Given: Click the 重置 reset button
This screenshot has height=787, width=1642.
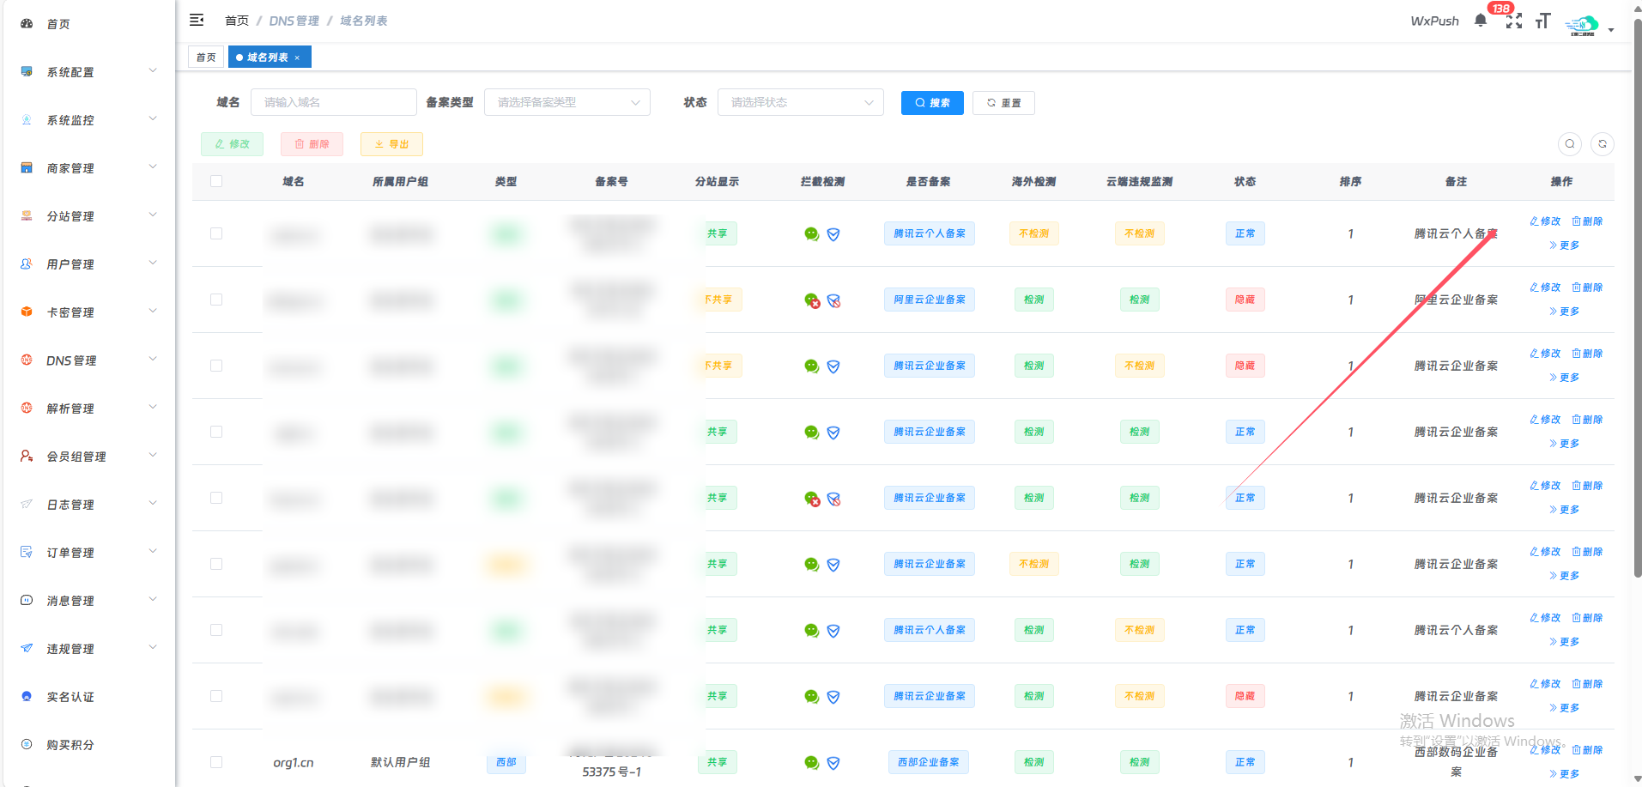Looking at the screenshot, I should coord(1003,103).
